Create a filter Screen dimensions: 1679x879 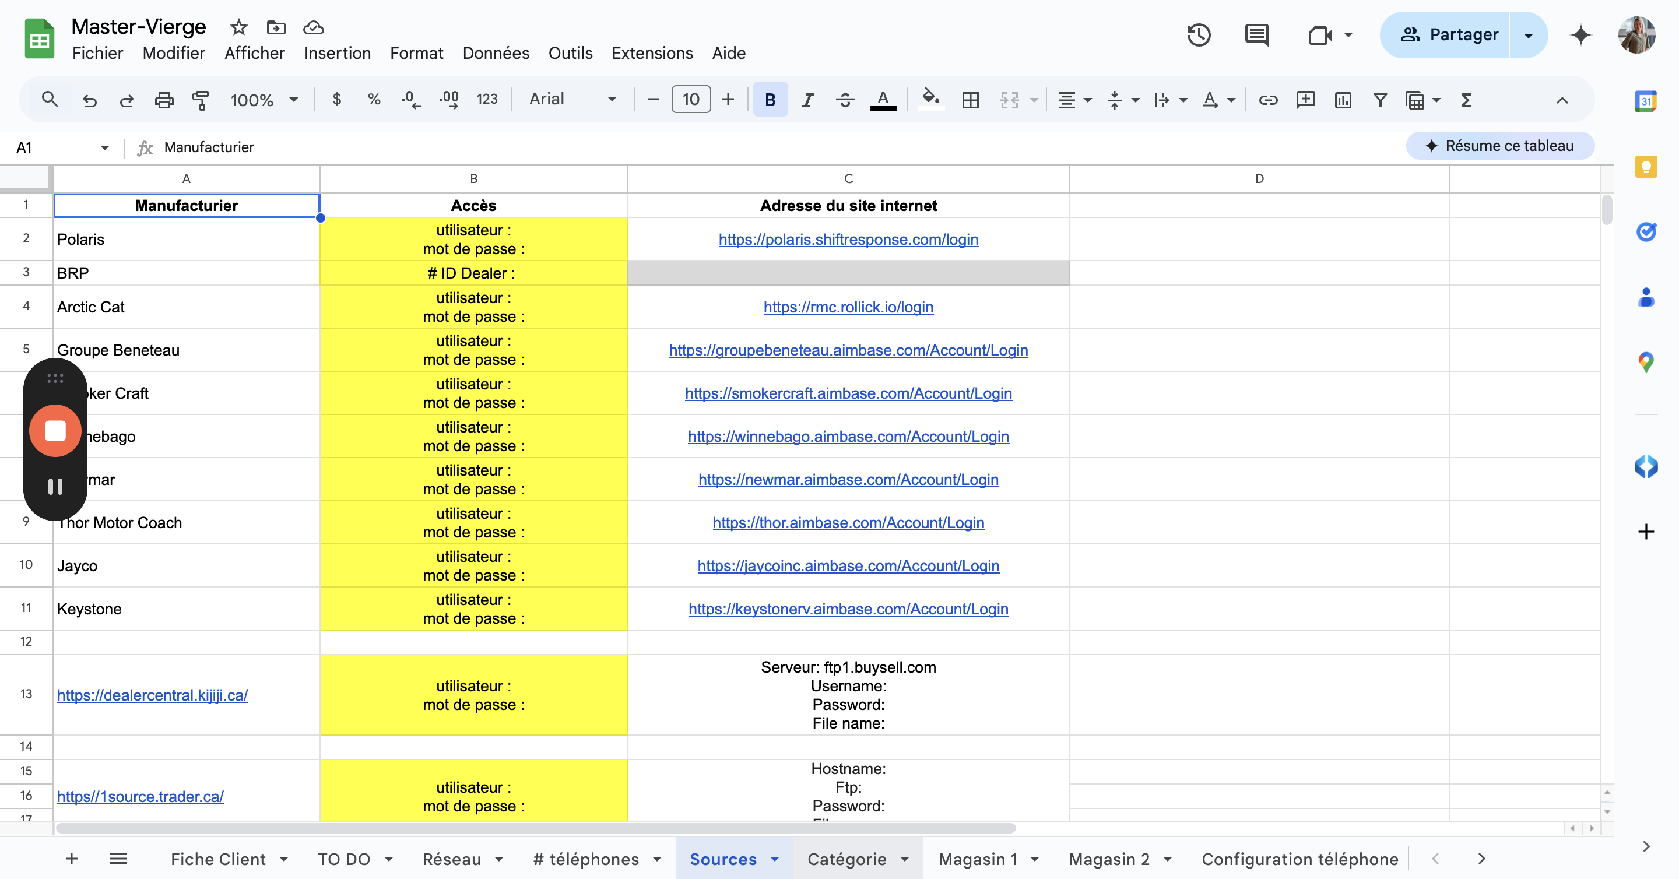point(1380,100)
